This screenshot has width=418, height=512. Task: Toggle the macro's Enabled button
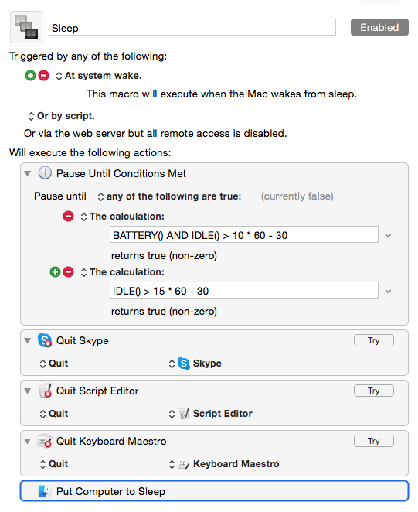(x=379, y=27)
